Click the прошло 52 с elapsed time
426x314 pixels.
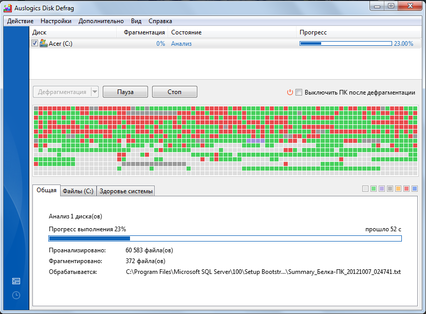[383, 229]
